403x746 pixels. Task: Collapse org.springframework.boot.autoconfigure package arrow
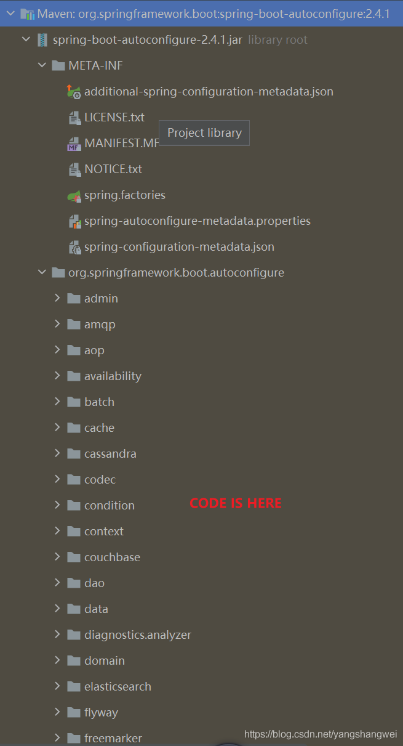point(42,273)
